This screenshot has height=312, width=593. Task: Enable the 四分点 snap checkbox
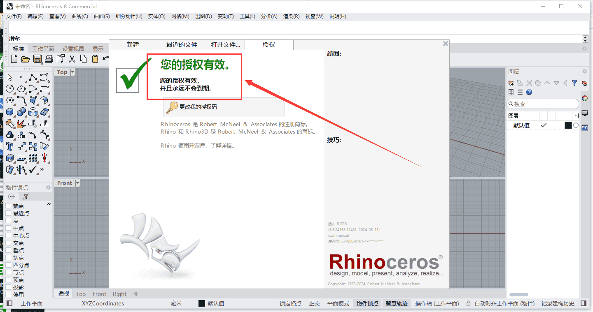(8, 265)
